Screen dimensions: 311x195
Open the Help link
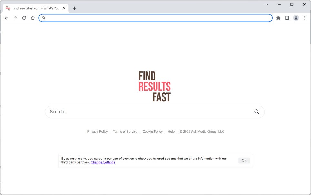pos(171,132)
